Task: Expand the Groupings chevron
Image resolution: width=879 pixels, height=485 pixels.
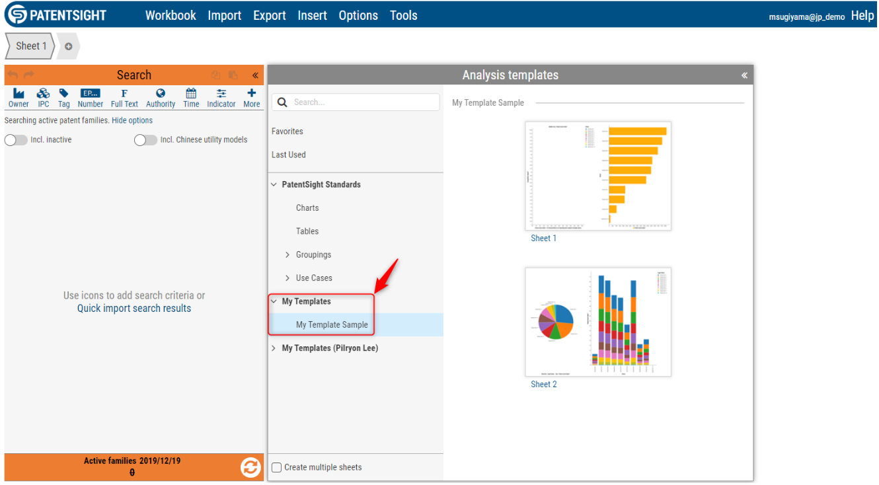Action: tap(287, 255)
